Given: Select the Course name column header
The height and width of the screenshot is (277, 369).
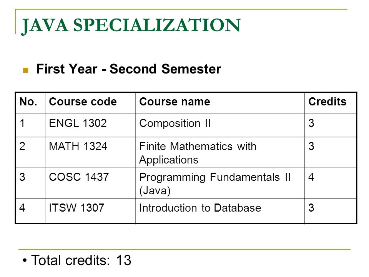Looking at the screenshot, I should (175, 102).
